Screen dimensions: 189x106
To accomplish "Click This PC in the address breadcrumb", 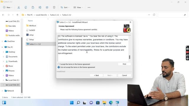I will [30, 15].
